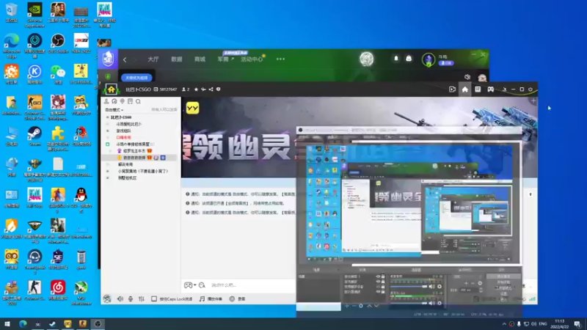The height and width of the screenshot is (330, 587).
Task: Open the 5E user profile avatar
Action: pos(429,59)
